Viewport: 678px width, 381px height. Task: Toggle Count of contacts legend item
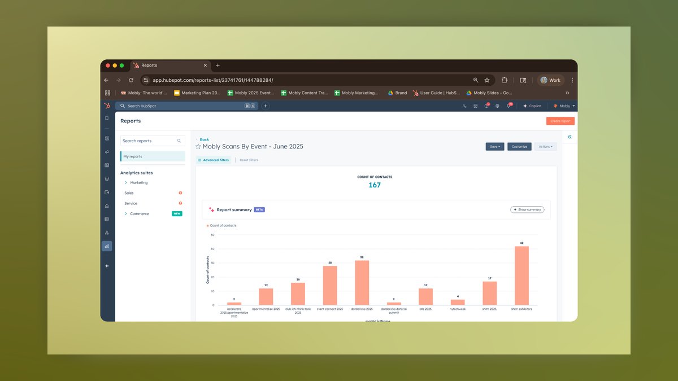pyautogui.click(x=221, y=225)
